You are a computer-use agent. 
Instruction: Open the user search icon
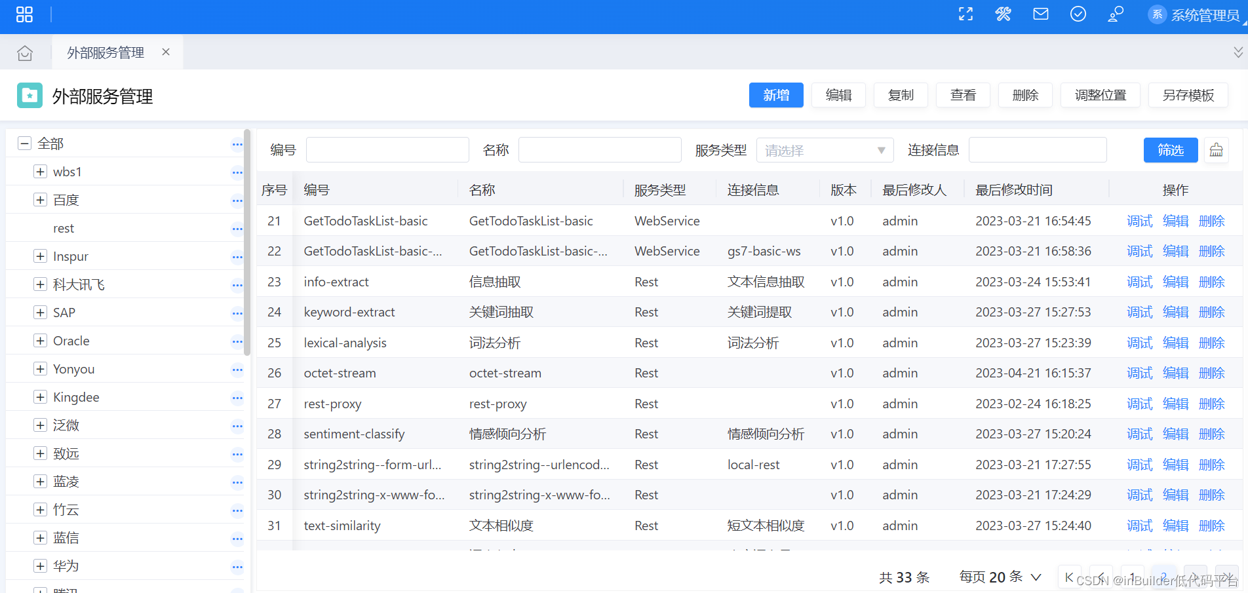click(x=1116, y=14)
